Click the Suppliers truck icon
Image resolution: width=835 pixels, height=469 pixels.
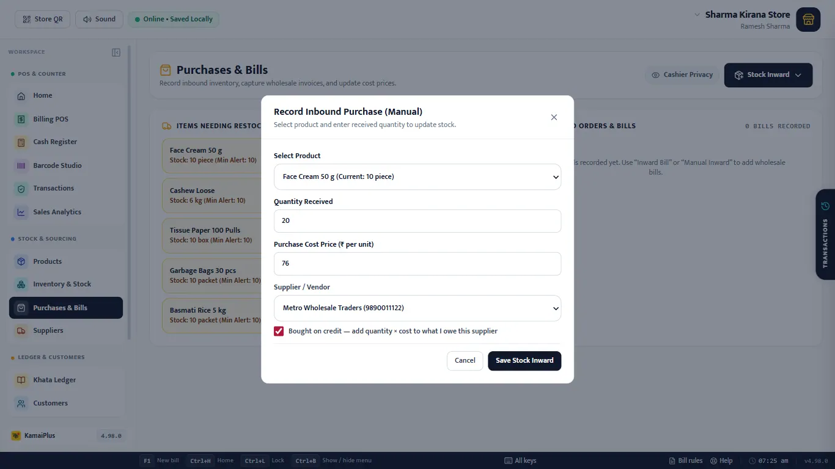21,330
